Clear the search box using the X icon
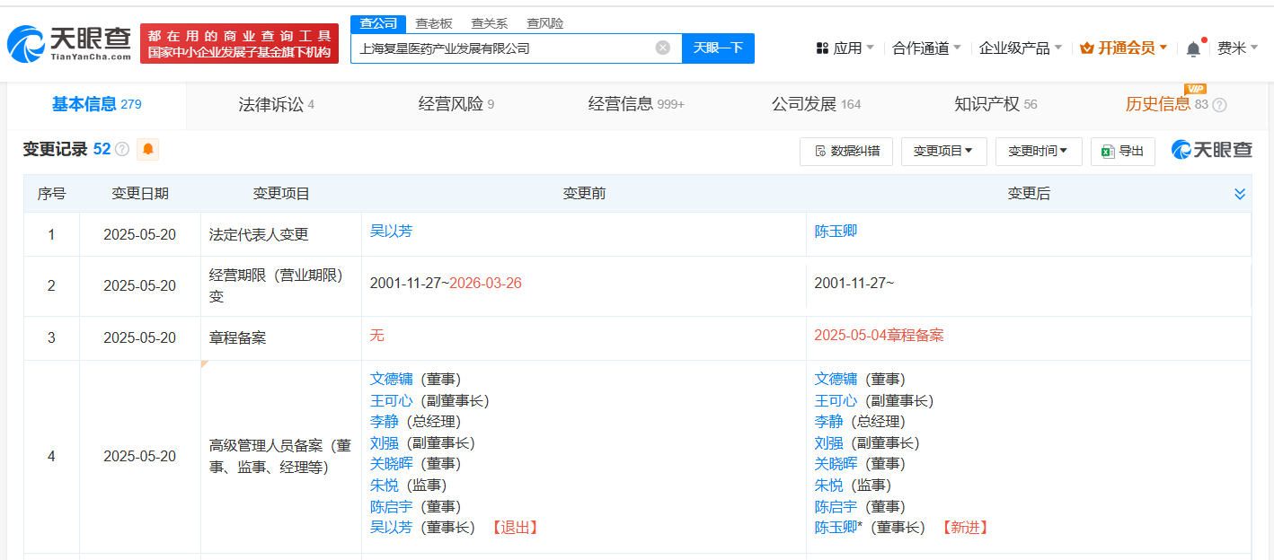The width and height of the screenshot is (1274, 560). coord(662,48)
